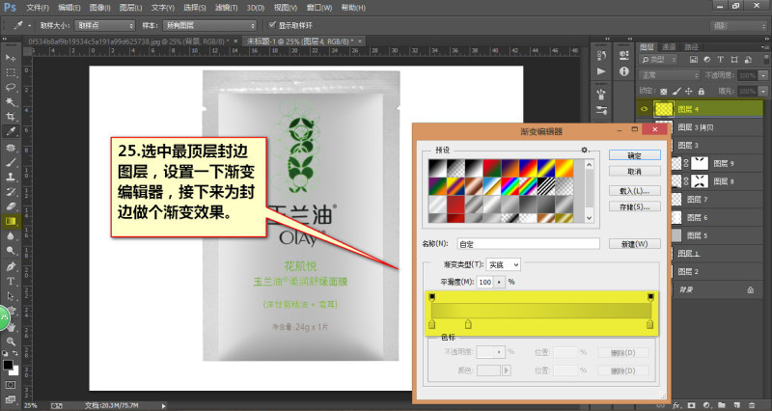Switch to 路径 tab
The width and height of the screenshot is (772, 411).
691,47
